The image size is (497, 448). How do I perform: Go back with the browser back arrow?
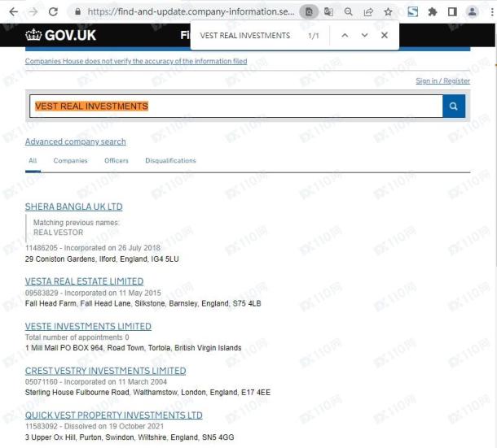tap(14, 12)
